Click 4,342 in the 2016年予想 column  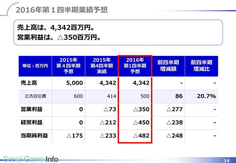141,83
